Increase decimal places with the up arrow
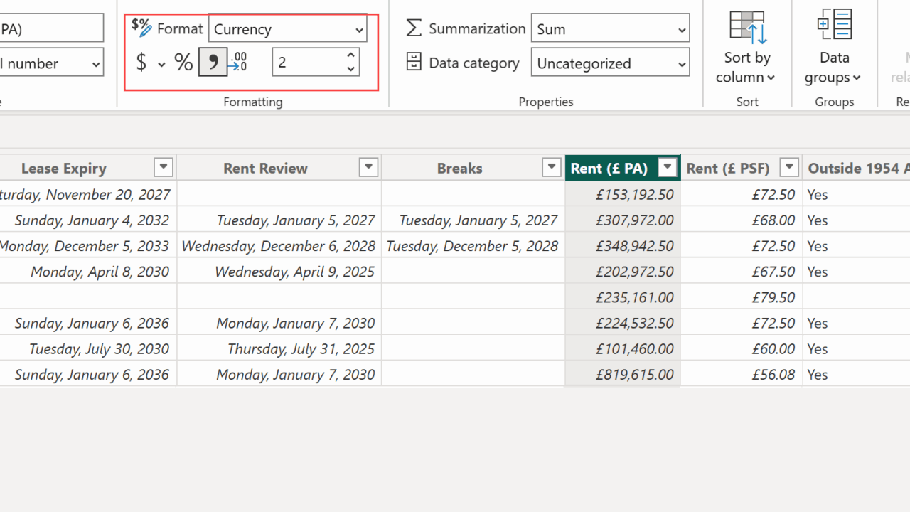The image size is (910, 512). [x=350, y=55]
